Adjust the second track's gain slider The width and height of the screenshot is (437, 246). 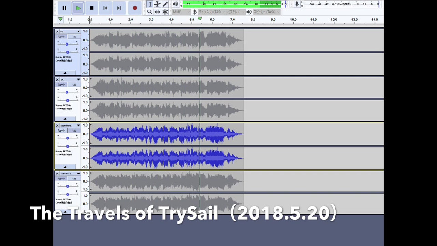coord(67,92)
